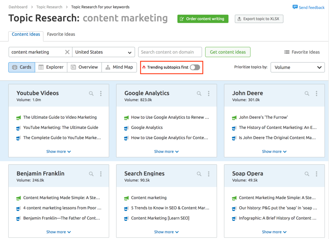Click the Send feedback link
The width and height of the screenshot is (329, 239).
tap(312, 8)
